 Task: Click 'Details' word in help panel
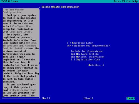pyautogui.click(x=20, y=49)
